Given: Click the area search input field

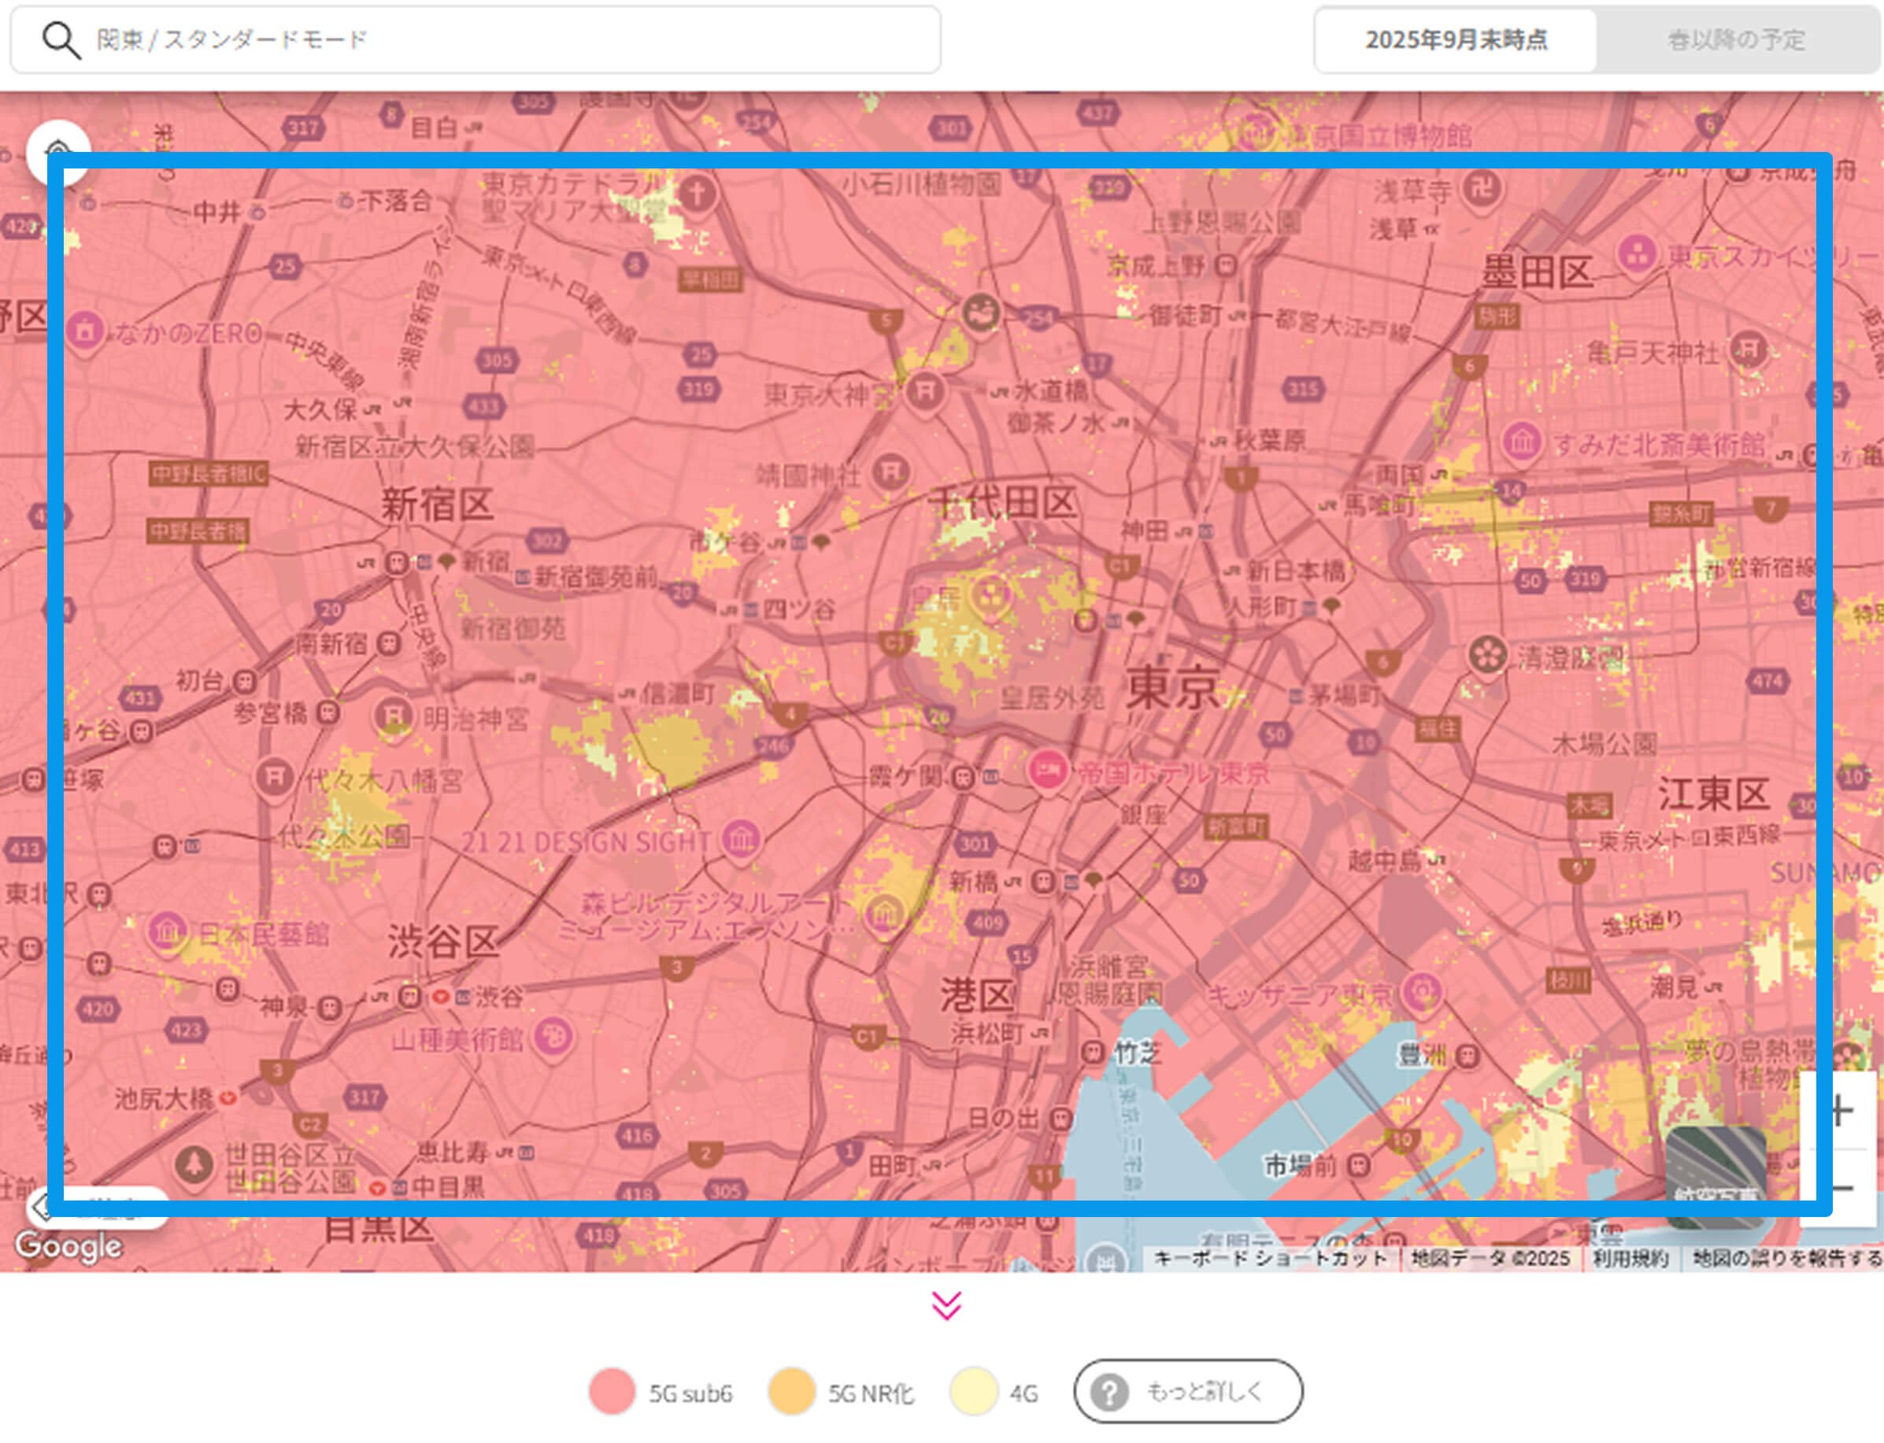Looking at the screenshot, I should point(516,40).
